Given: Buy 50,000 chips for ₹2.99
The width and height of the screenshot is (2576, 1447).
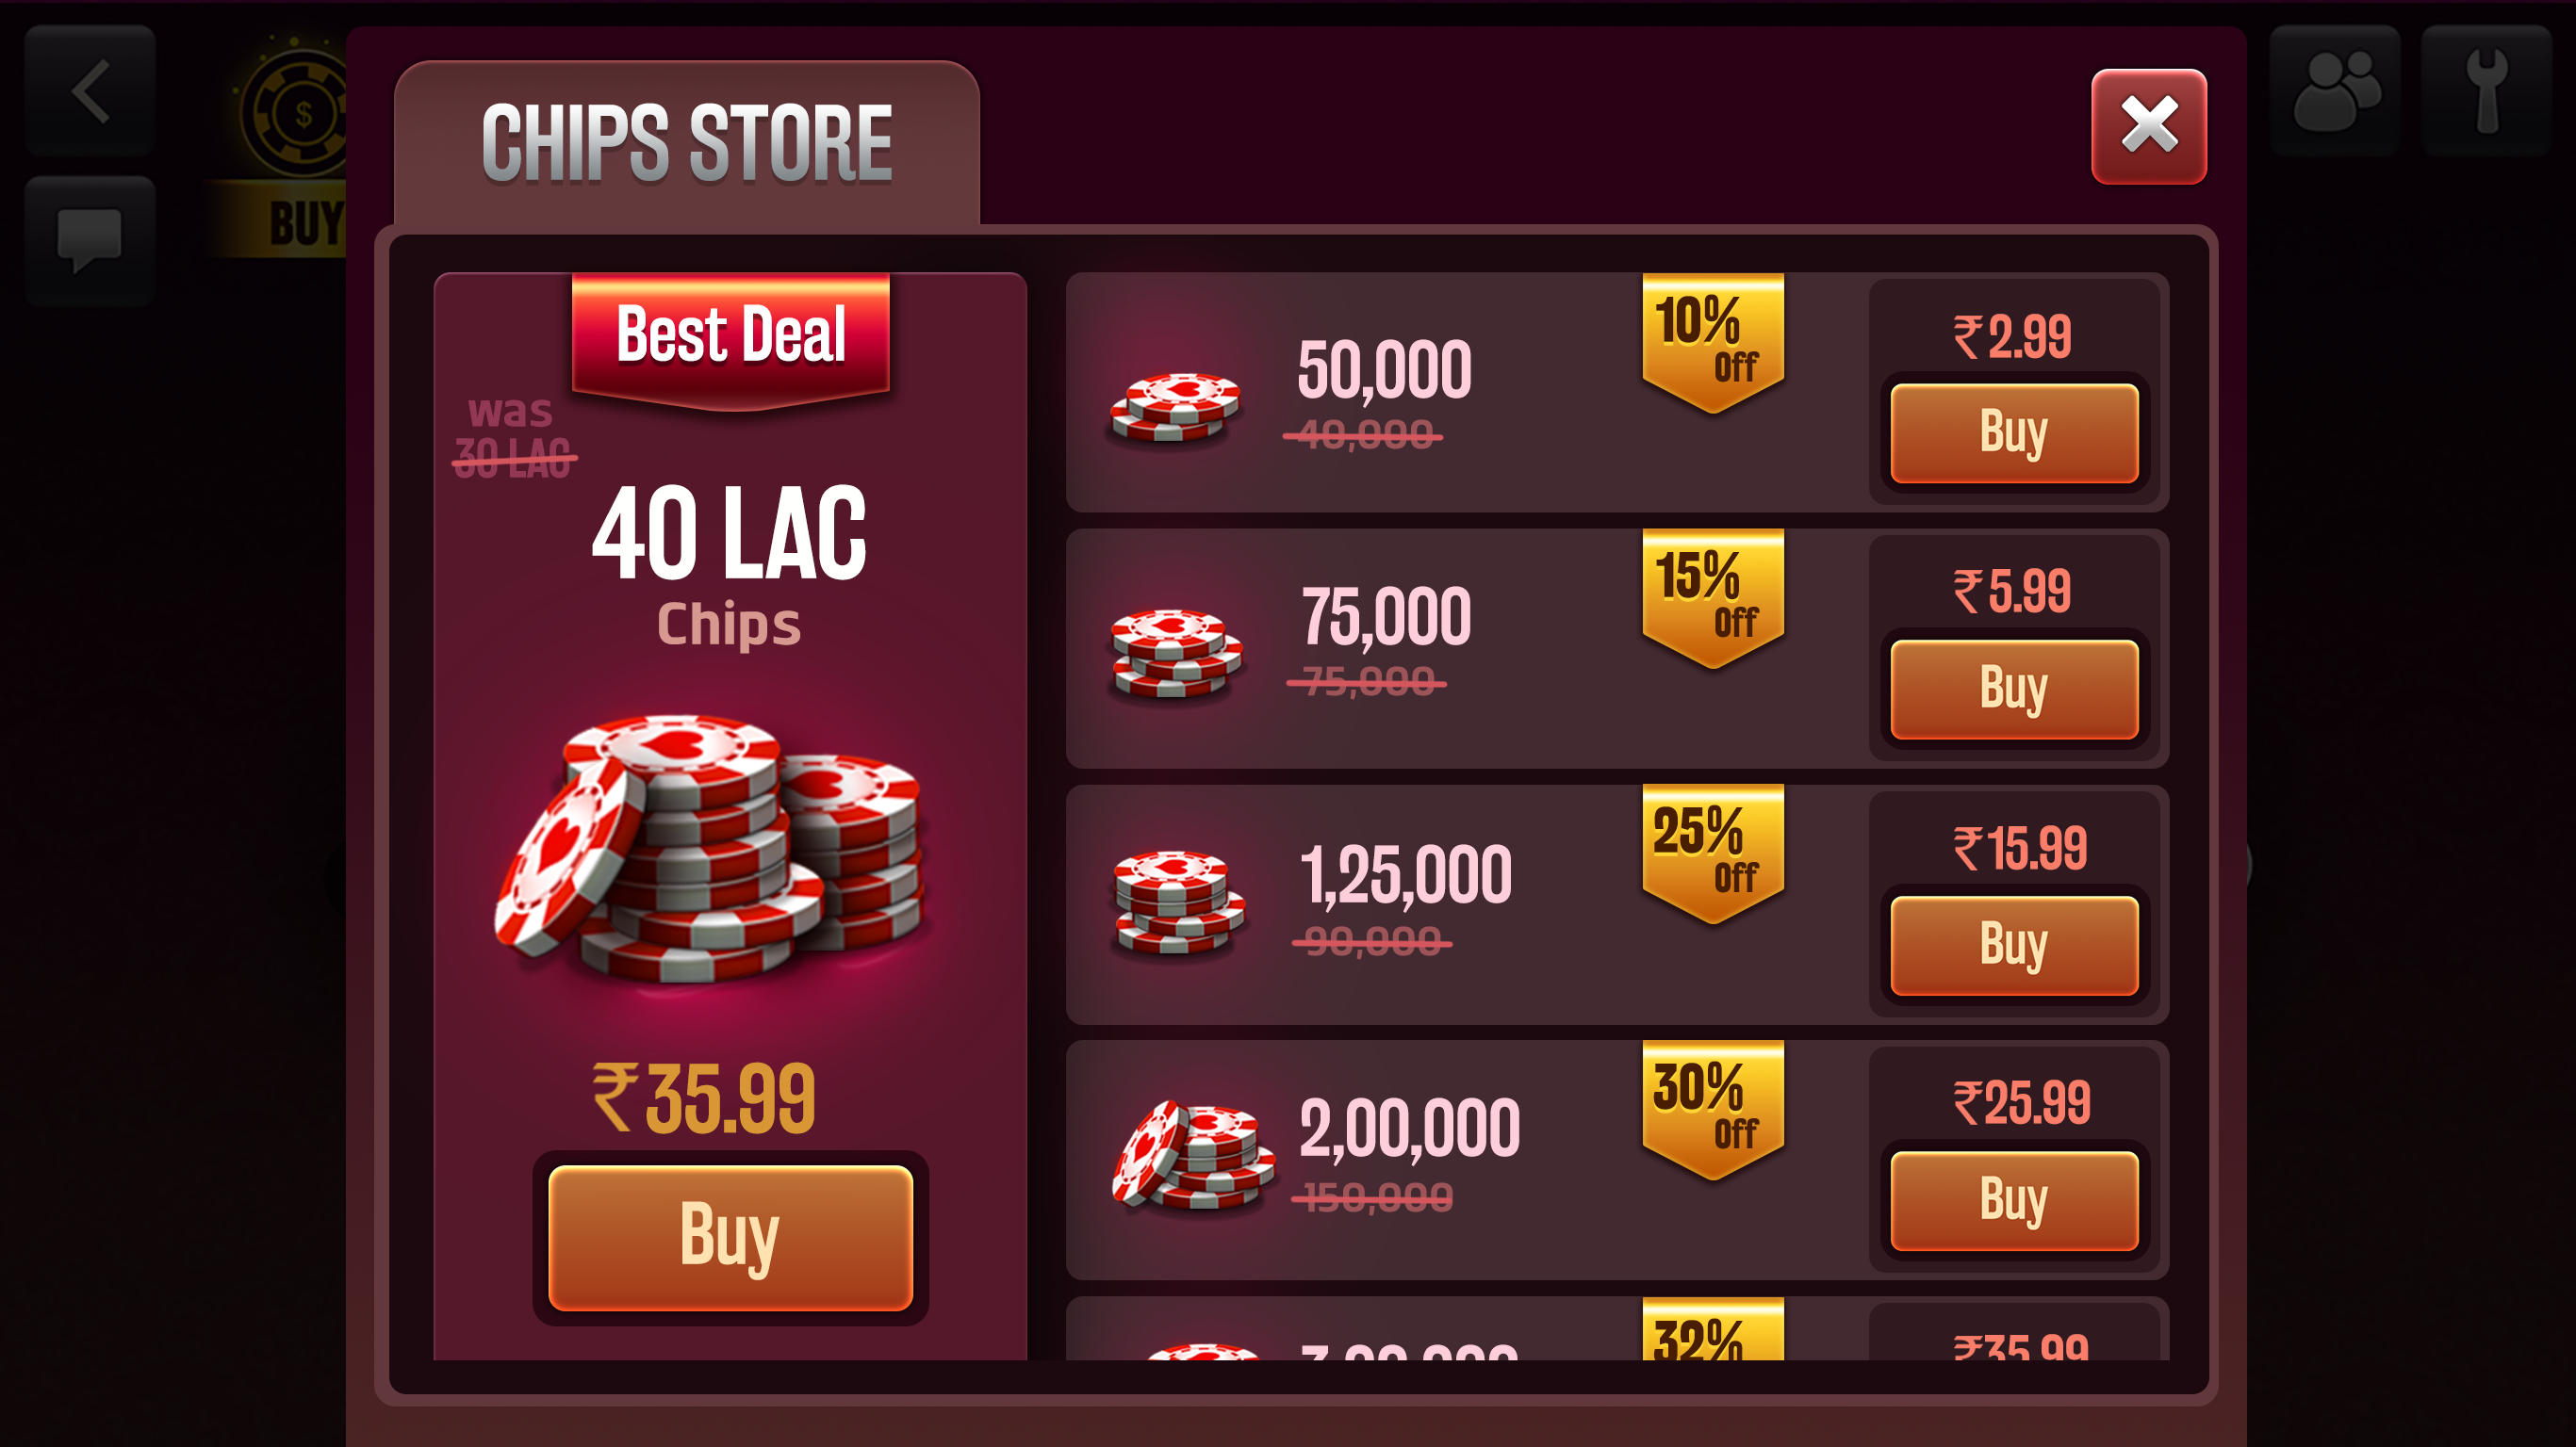Looking at the screenshot, I should 2014,432.
